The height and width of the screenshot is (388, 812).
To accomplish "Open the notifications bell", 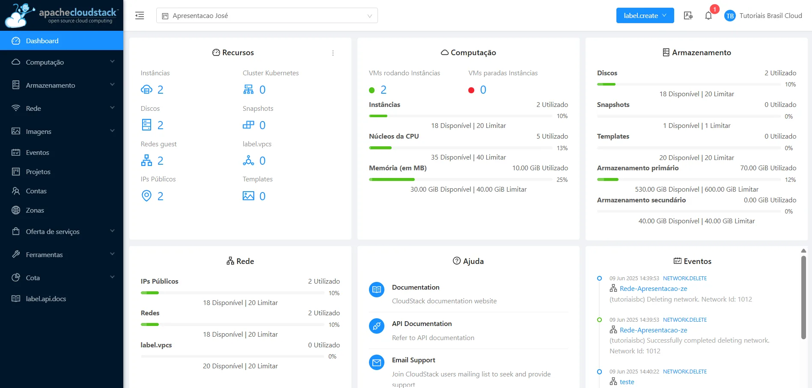I will (708, 16).
